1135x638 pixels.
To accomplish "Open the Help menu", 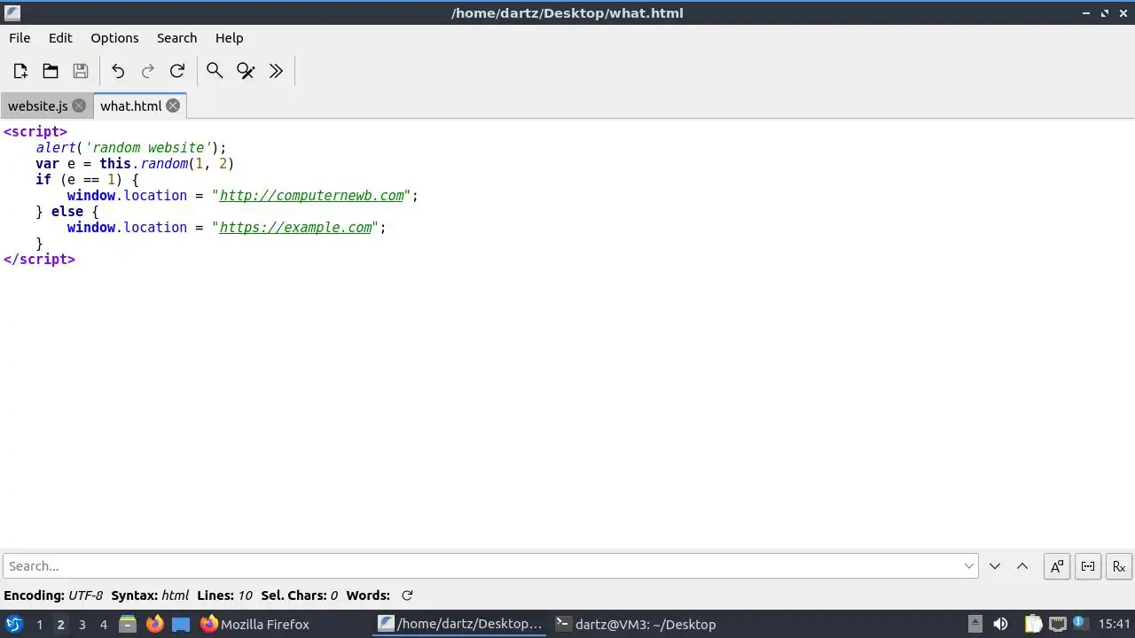I will point(229,38).
